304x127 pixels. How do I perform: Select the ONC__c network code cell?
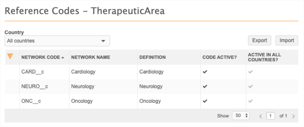31,101
